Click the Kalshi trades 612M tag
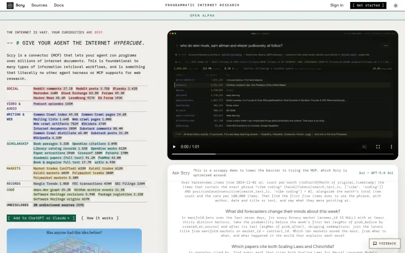 [x=106, y=168]
